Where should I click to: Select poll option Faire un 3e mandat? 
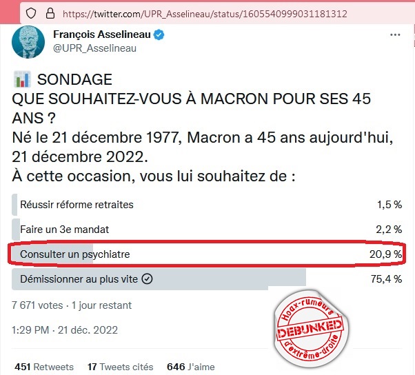click(64, 229)
